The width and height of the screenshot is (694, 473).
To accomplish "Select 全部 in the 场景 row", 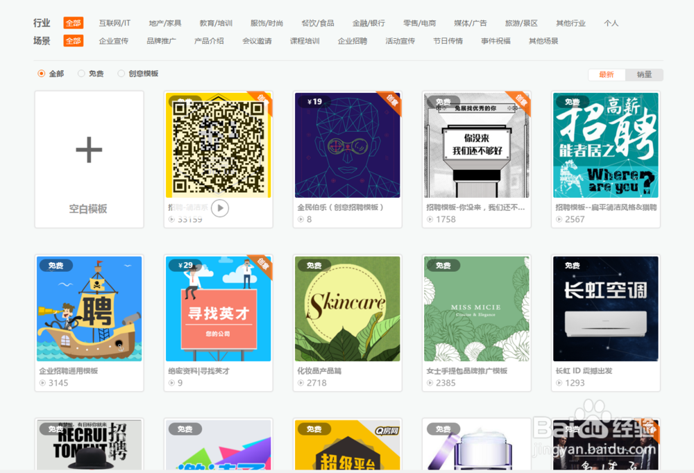I will pos(73,41).
